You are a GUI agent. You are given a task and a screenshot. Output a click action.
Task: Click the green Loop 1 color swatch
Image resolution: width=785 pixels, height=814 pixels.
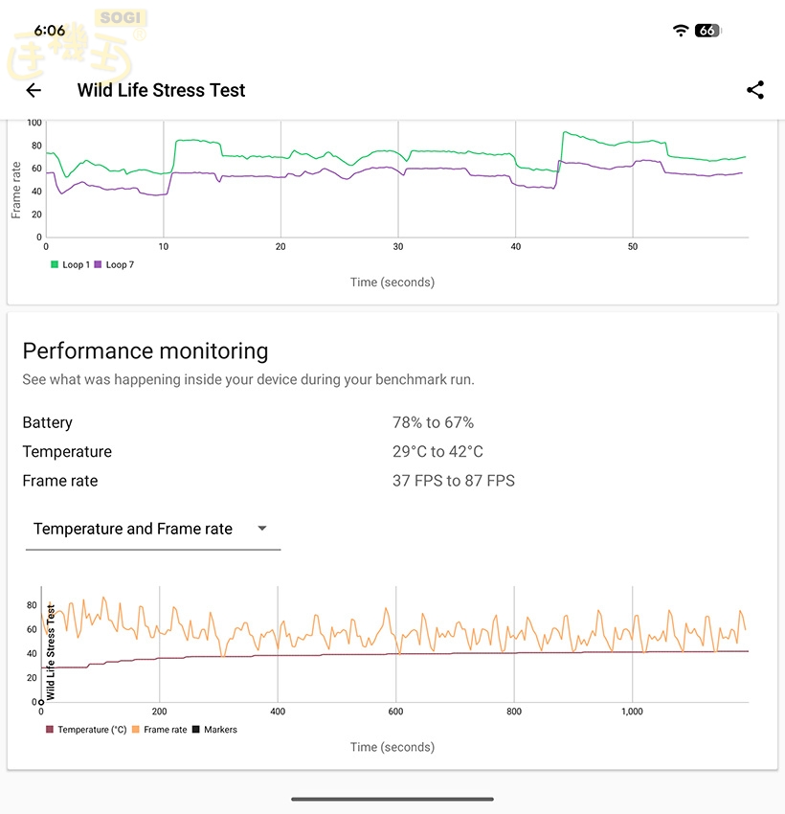55,264
